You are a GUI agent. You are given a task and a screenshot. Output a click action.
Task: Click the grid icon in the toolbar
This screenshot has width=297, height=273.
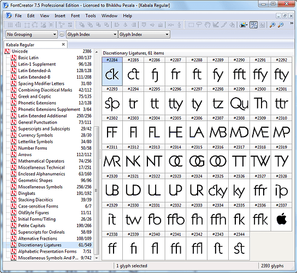10,25
